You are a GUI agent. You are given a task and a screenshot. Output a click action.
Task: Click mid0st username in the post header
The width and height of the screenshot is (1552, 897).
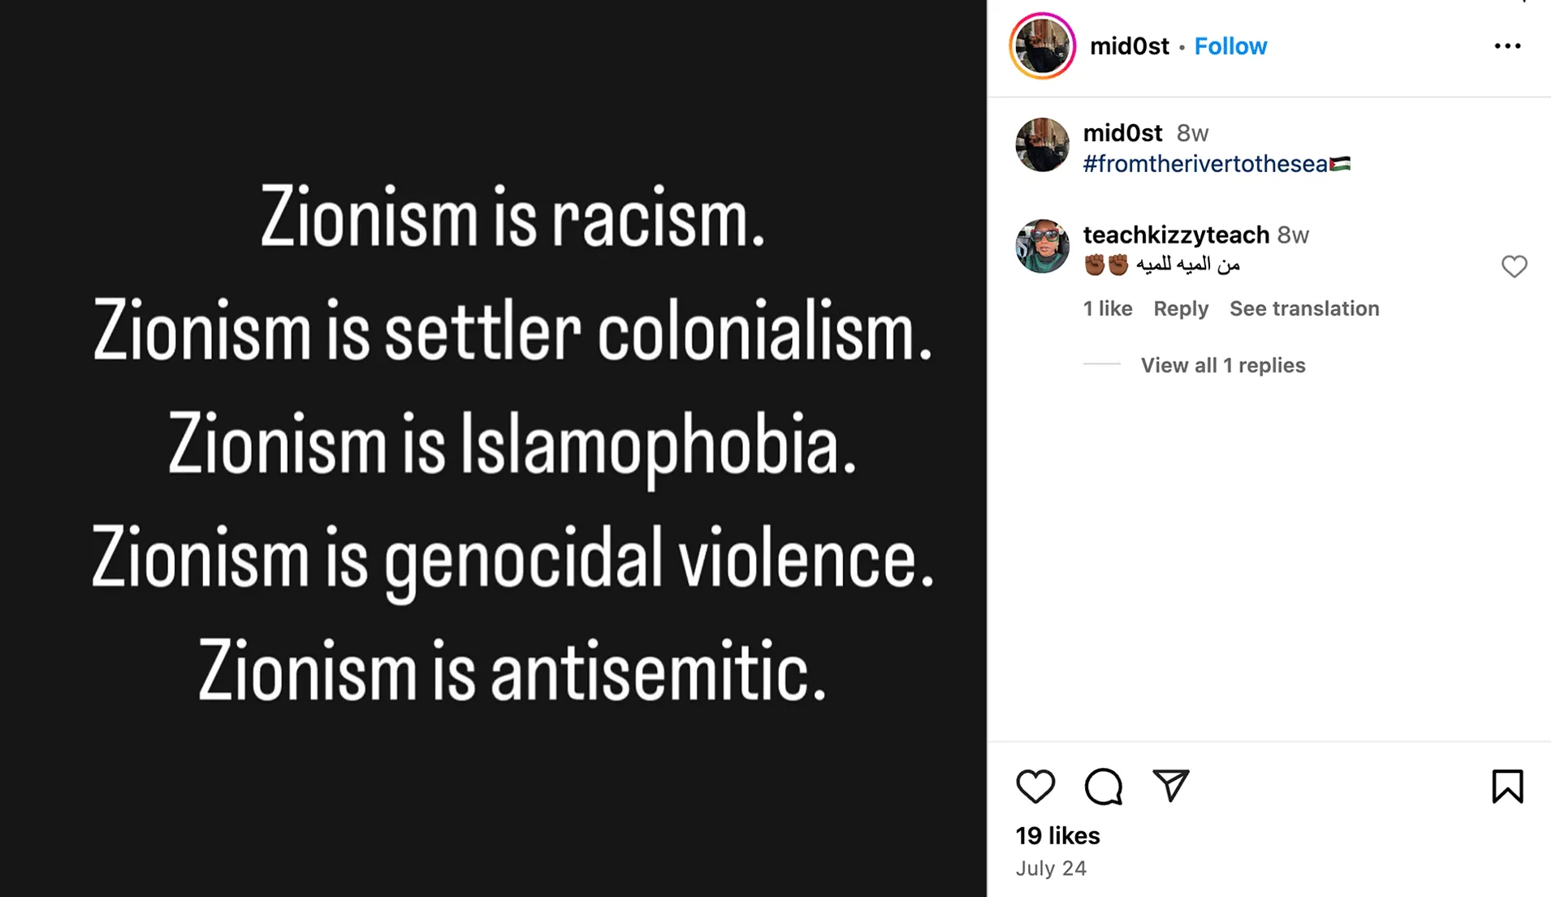(x=1129, y=46)
